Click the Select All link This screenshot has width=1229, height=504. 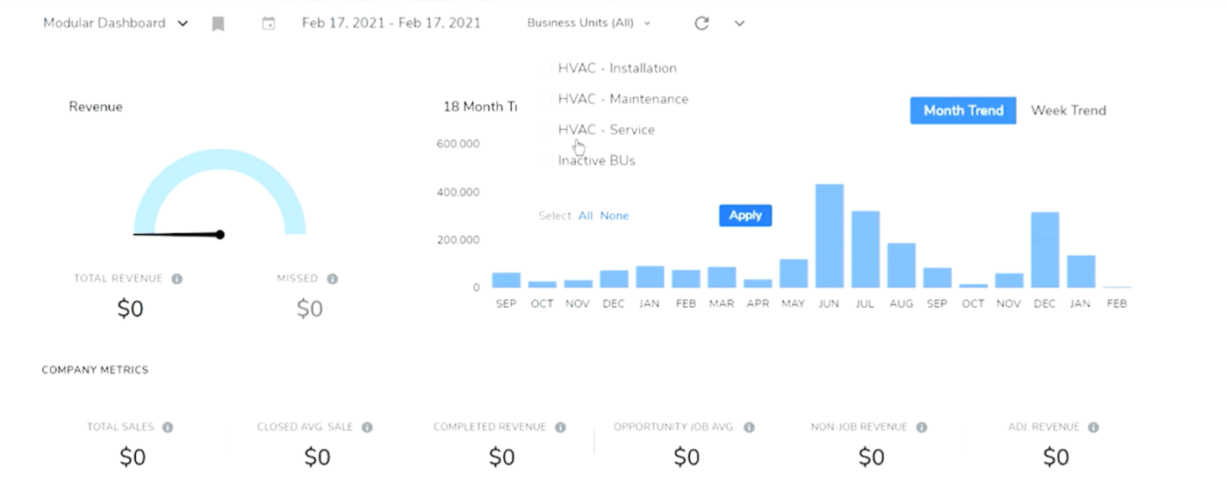586,216
